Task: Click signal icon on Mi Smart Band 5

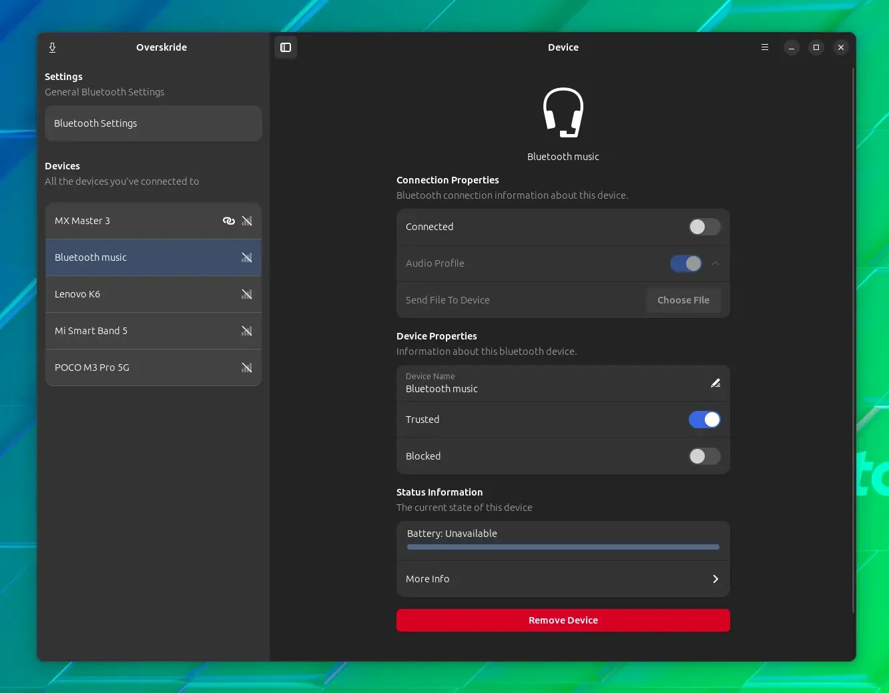Action: (x=247, y=331)
